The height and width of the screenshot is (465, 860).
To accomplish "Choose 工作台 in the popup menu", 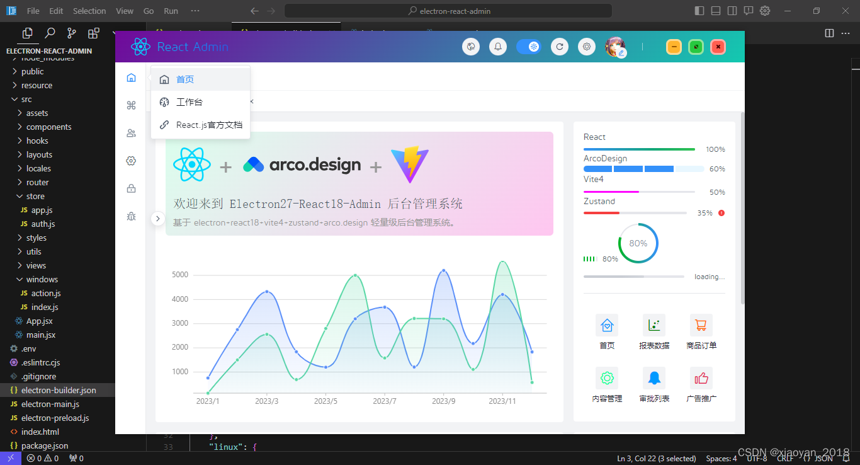I will pos(201,102).
